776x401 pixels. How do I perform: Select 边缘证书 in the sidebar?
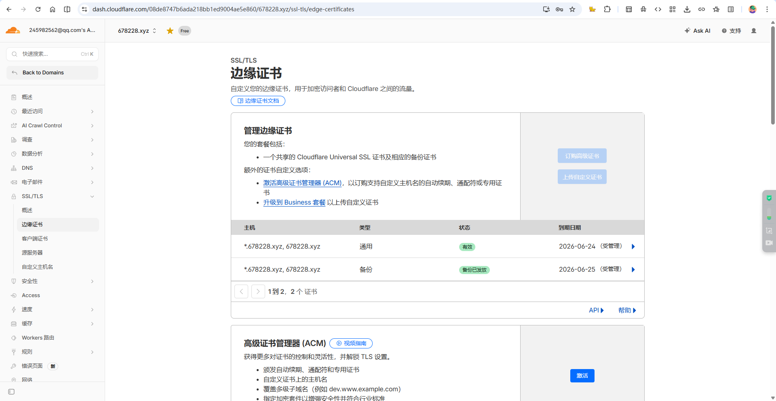(58, 225)
